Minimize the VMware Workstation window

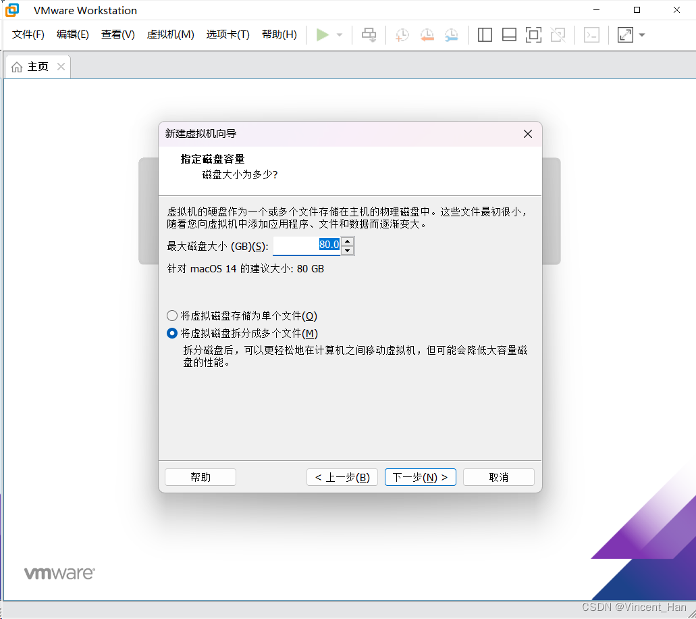click(597, 9)
